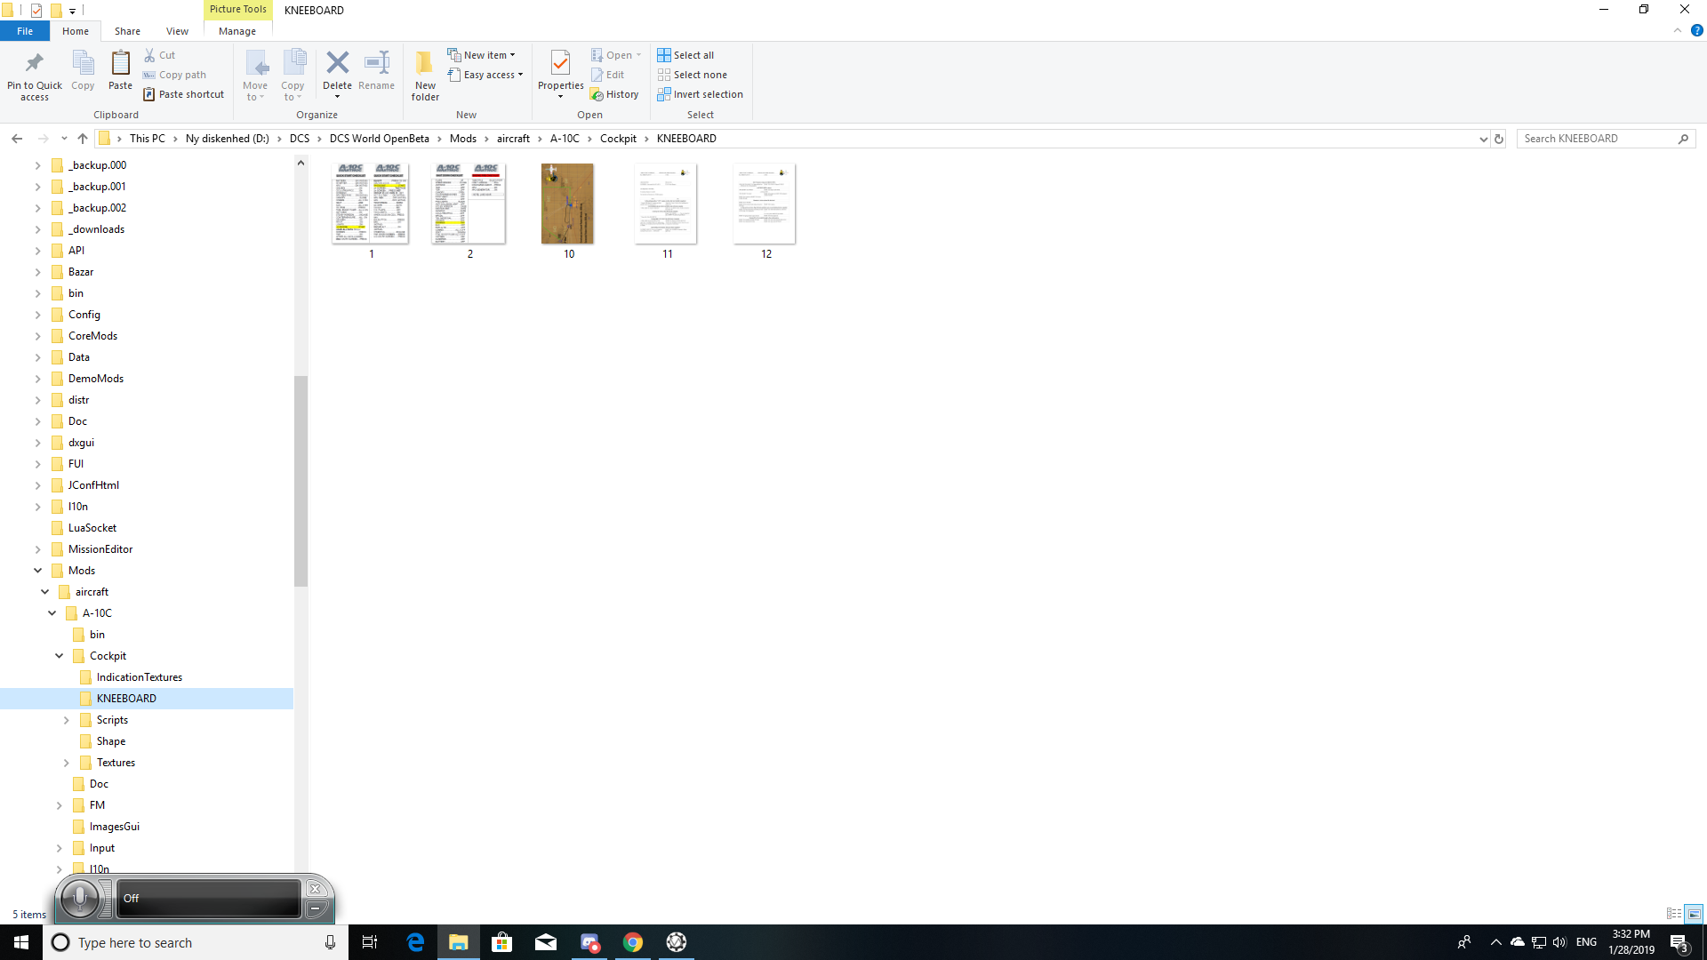Collapse the Mods folder in tree

point(38,571)
